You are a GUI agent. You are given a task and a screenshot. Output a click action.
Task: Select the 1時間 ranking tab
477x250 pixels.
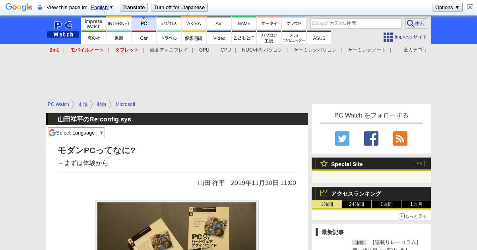click(327, 204)
